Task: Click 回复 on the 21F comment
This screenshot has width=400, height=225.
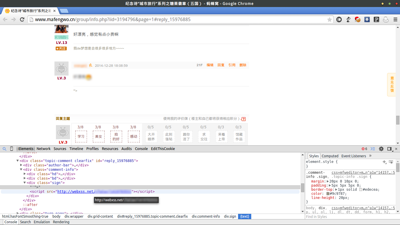Action: click(x=221, y=65)
